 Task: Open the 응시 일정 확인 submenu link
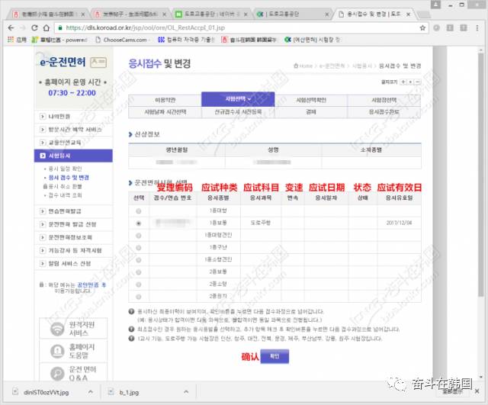(65, 169)
